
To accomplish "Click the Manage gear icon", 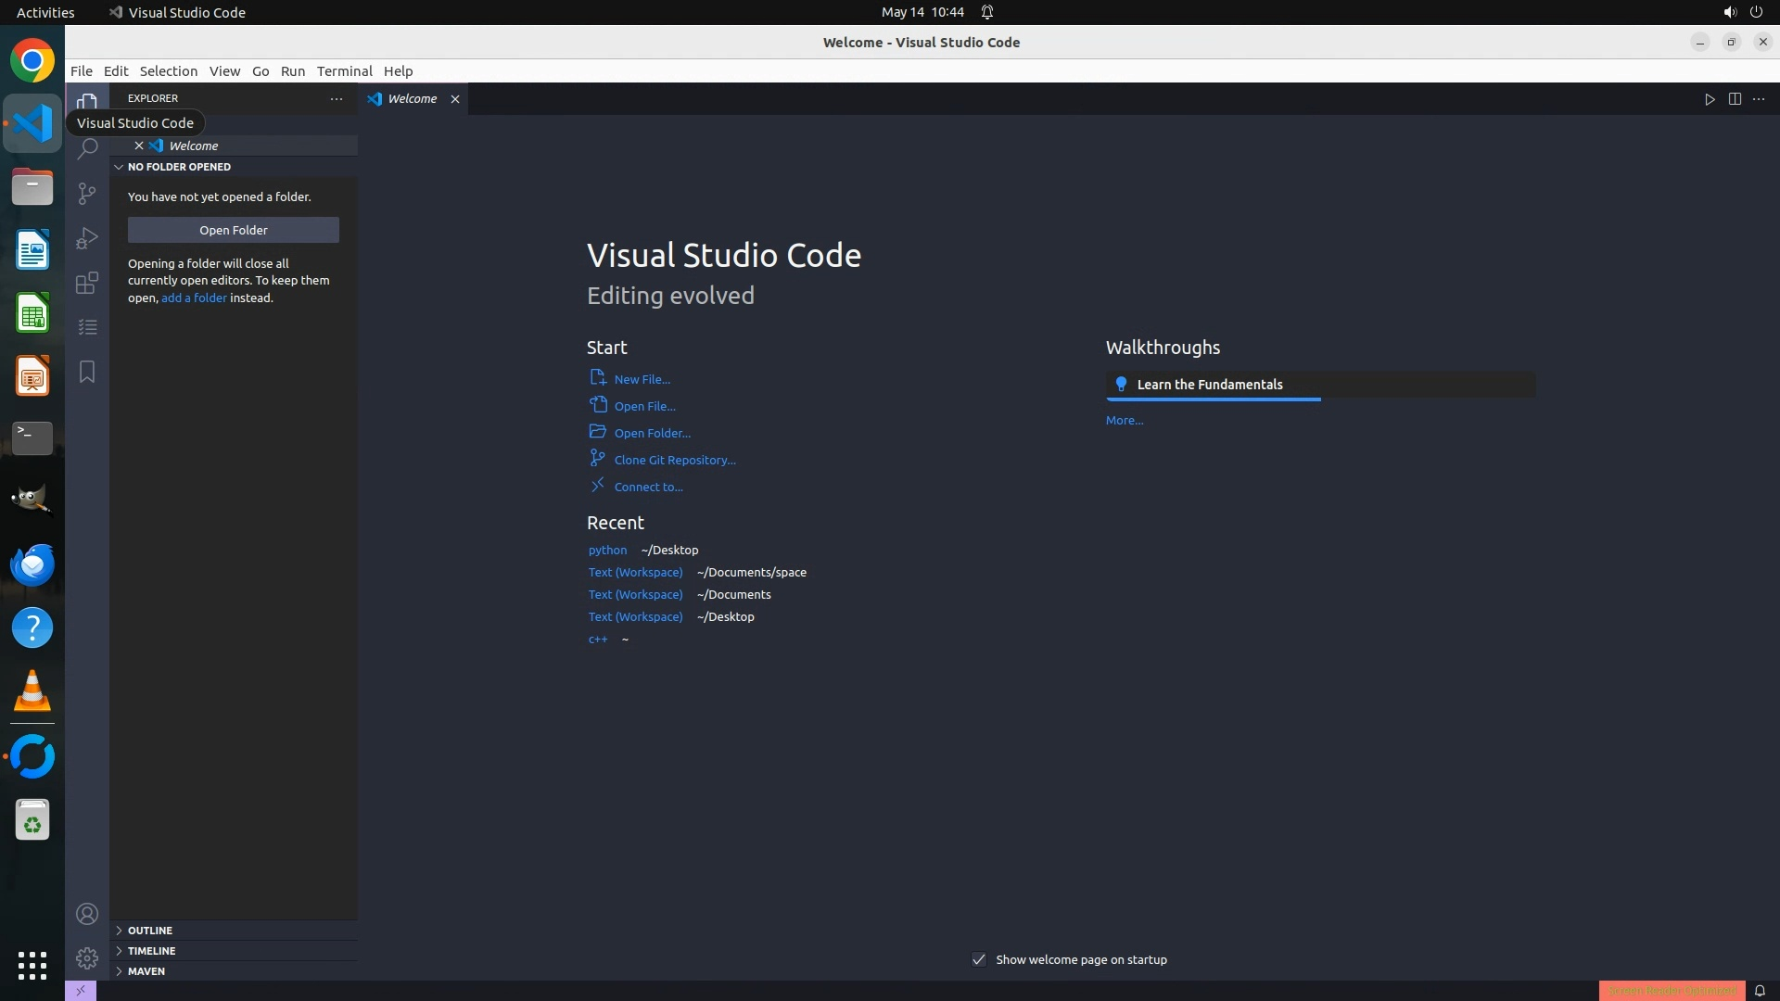I will click(87, 958).
